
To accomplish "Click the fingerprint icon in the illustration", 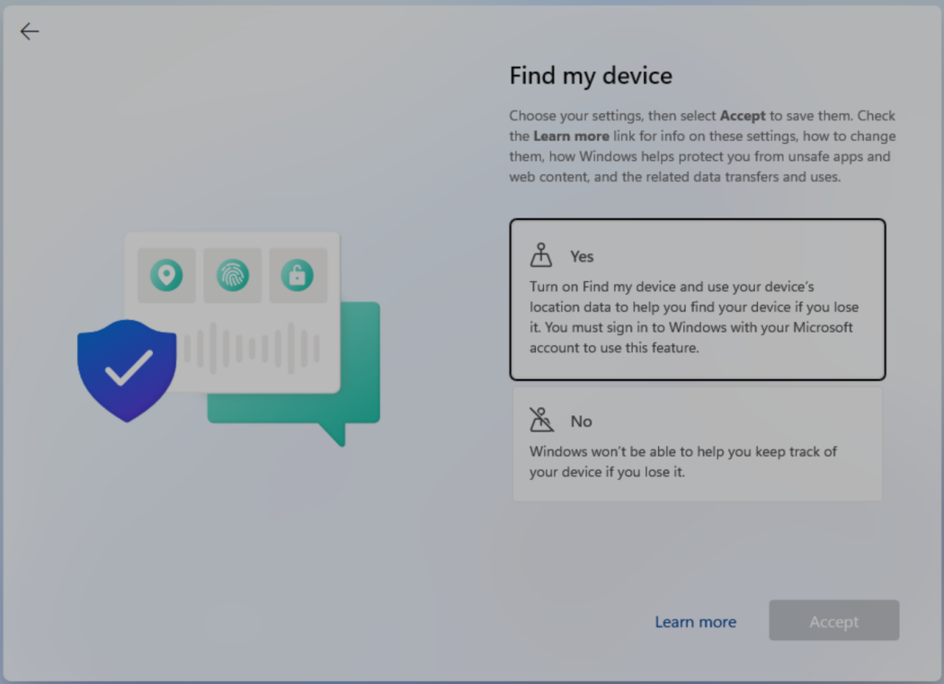I will [x=232, y=275].
